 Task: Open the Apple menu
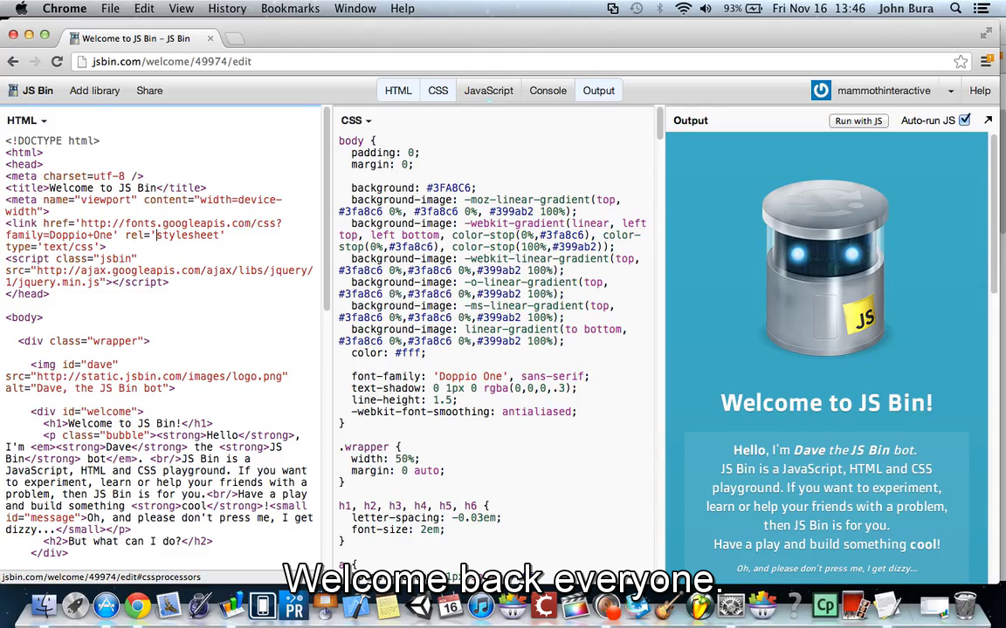[x=21, y=9]
